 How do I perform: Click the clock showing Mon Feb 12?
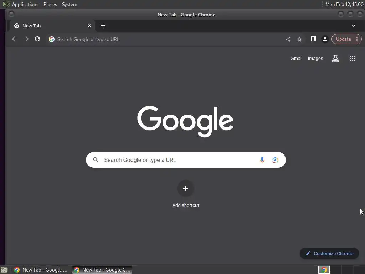[x=344, y=4]
